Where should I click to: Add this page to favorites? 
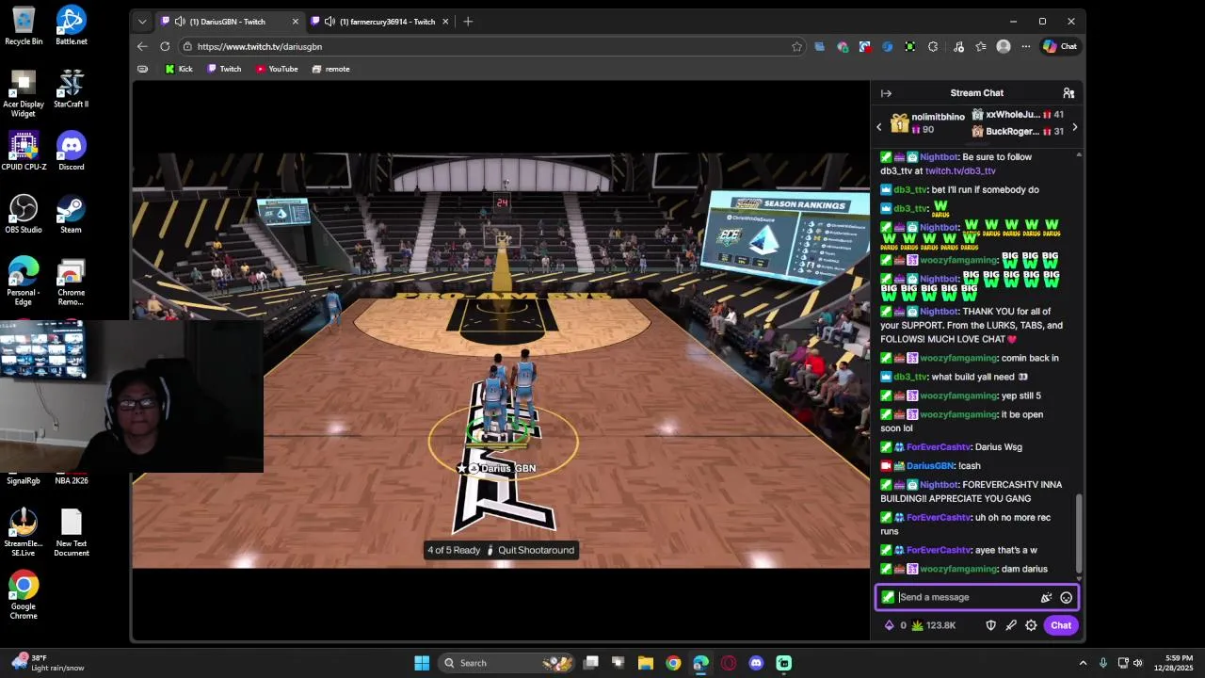point(796,46)
